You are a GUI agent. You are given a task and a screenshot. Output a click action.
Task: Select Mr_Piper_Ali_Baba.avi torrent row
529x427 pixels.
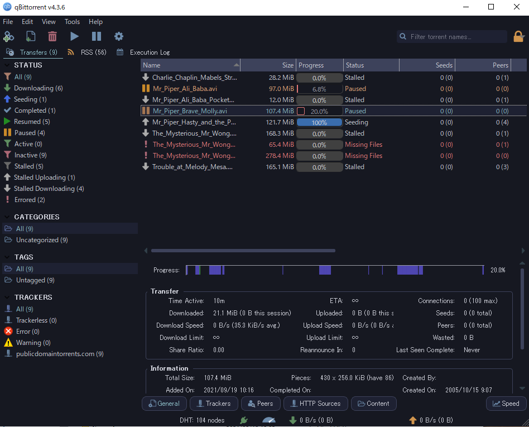point(333,88)
